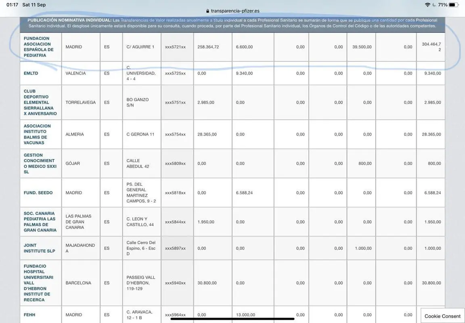The height and width of the screenshot is (323, 465).
Task: Tap the battery icon in status bar
Action: [454, 5]
